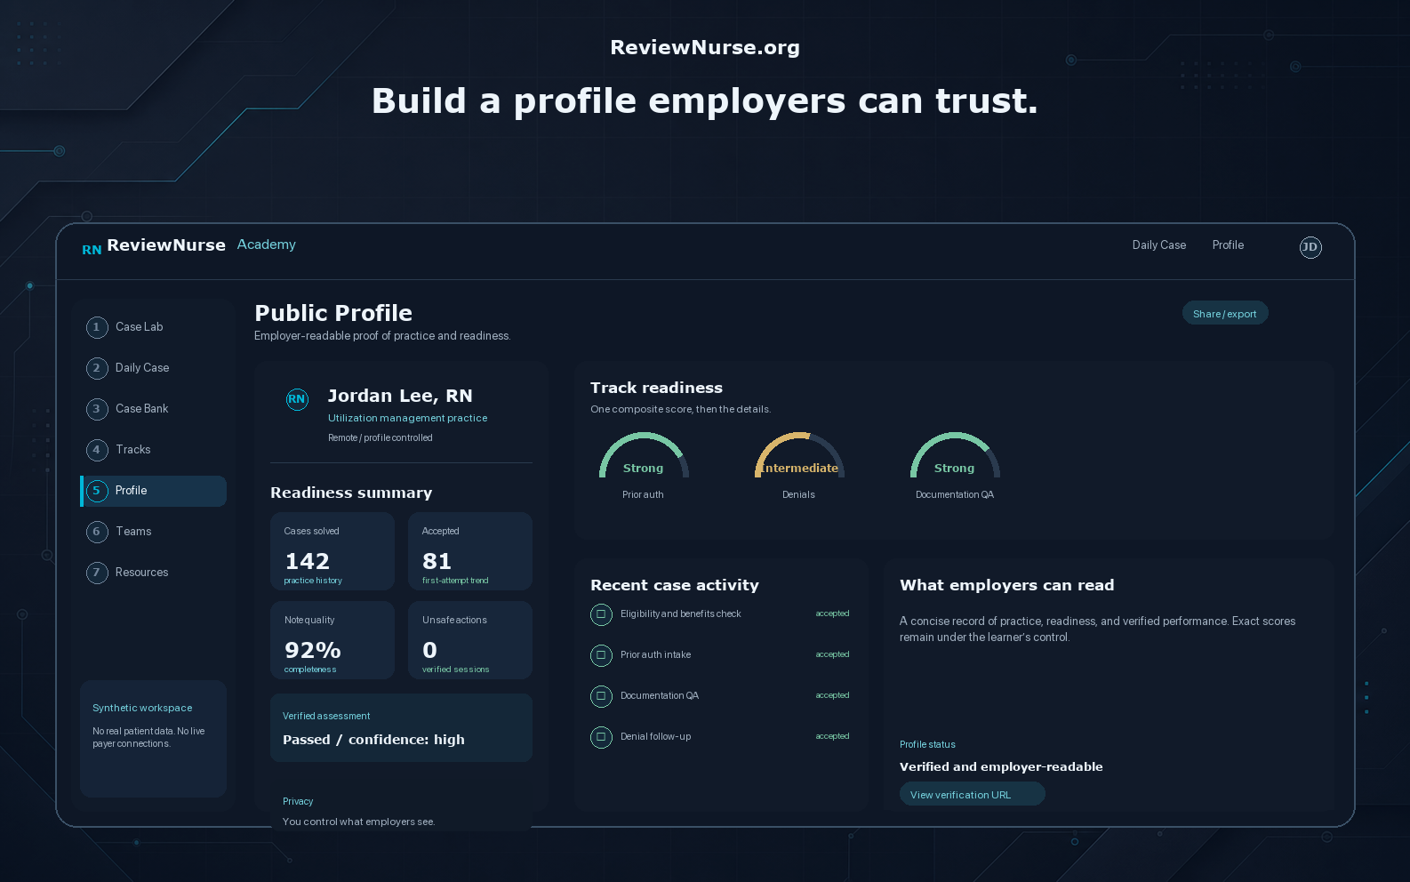Click the ReviewNurse.org title at top
1410x882 pixels.
[x=705, y=47]
